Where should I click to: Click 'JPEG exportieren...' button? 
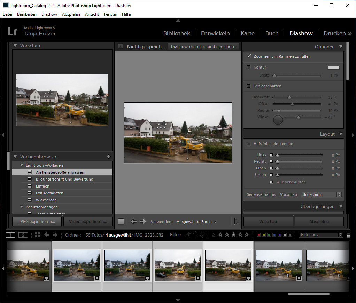point(37,221)
